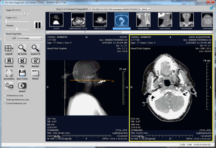This screenshot has height=148, width=216.
Task: Adjust the Image 347 of 411 slider
Action: pyautogui.click(x=25, y=14)
